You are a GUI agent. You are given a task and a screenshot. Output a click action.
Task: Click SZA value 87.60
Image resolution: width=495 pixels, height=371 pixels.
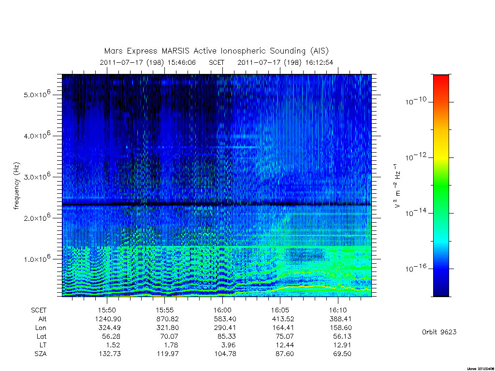tap(285, 354)
